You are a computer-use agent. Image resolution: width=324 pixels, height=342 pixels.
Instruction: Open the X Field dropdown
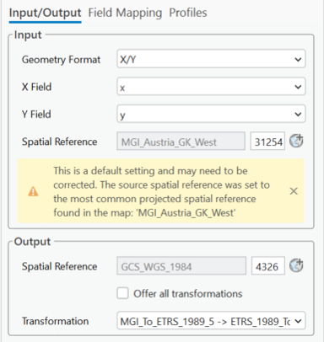pos(211,87)
